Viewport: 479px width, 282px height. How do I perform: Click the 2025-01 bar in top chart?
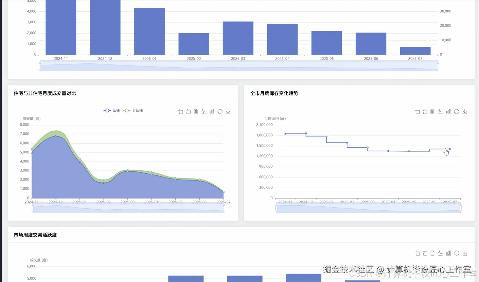[x=149, y=31]
